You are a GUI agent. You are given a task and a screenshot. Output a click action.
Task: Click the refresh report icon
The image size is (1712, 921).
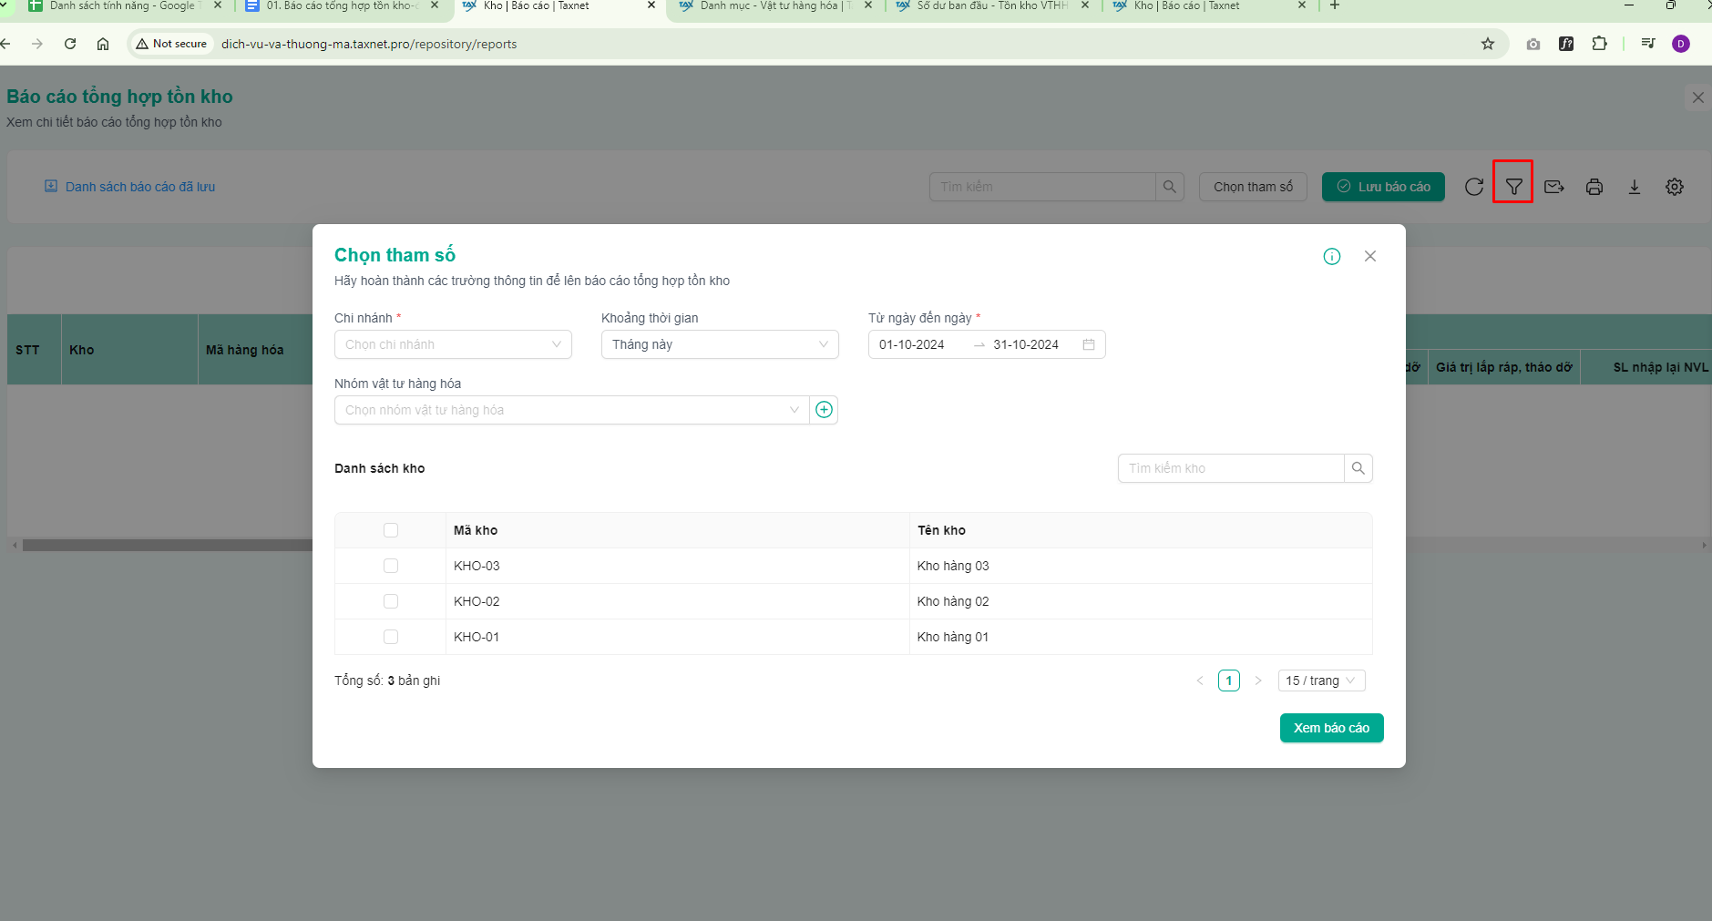click(1474, 187)
